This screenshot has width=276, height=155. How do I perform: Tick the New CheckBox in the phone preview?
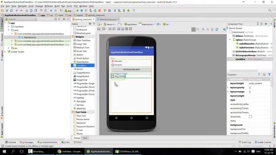tap(113, 76)
